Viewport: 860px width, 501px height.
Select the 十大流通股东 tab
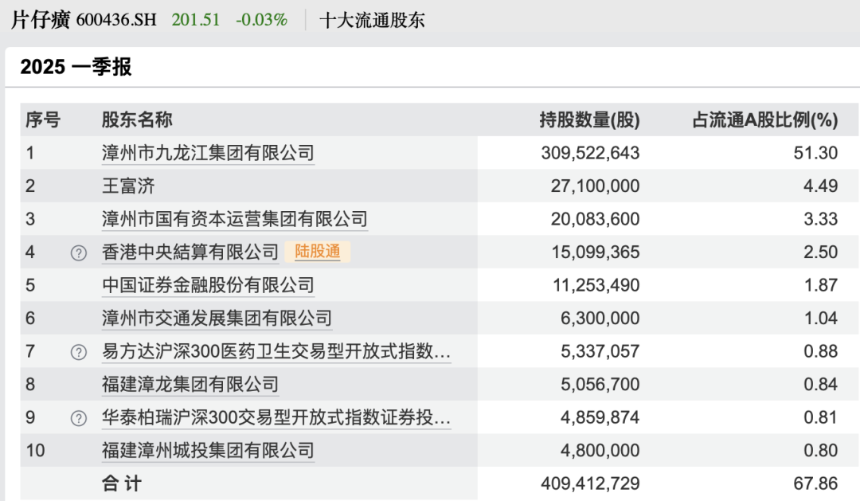(x=372, y=20)
